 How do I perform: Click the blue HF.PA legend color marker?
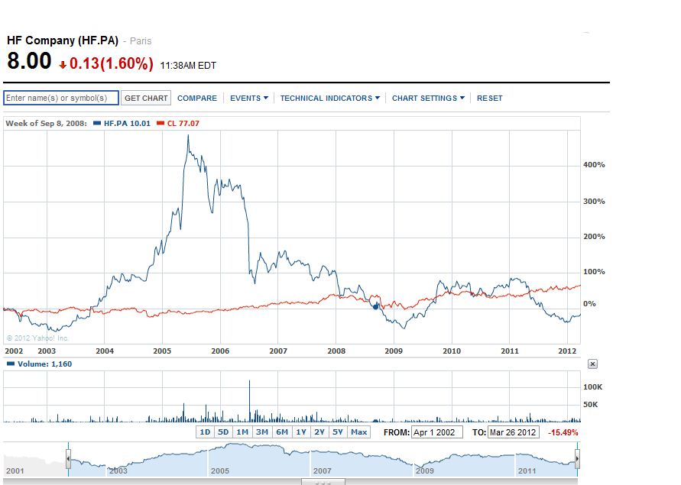[97, 123]
